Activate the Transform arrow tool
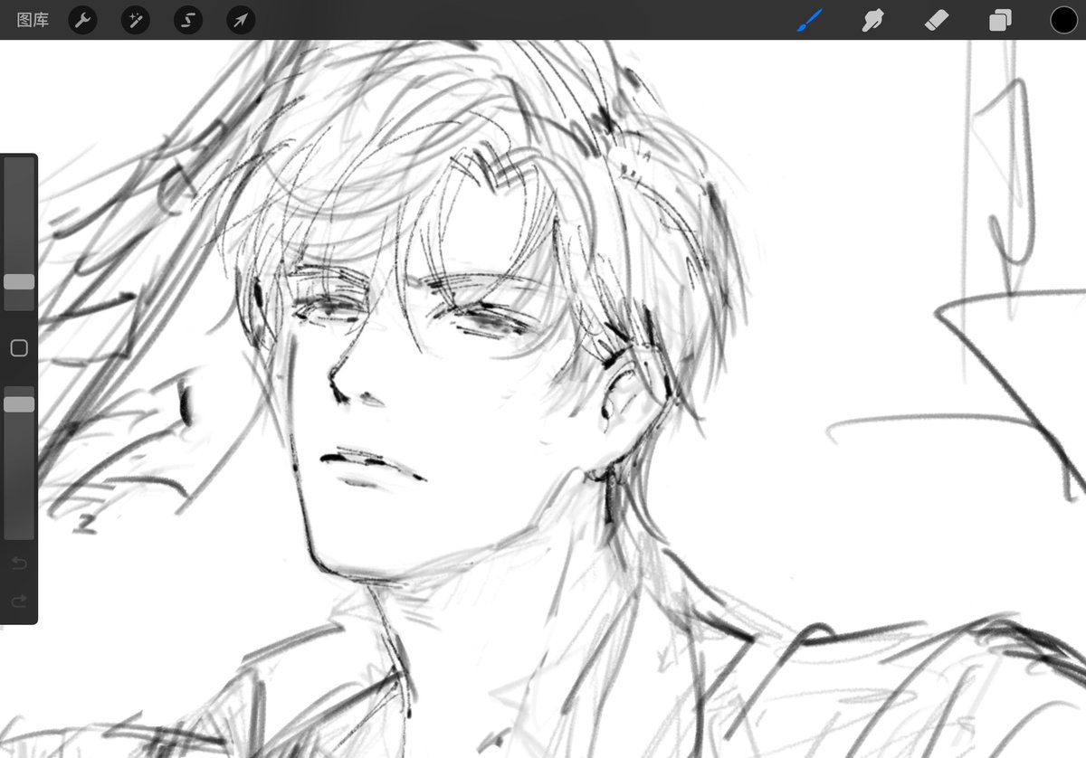 click(241, 20)
